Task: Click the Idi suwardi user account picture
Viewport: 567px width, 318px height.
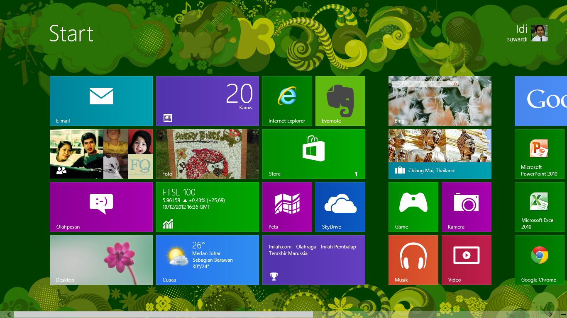Action: 540,33
